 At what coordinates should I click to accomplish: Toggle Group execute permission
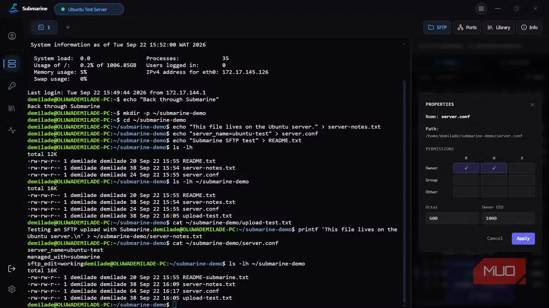[522, 180]
